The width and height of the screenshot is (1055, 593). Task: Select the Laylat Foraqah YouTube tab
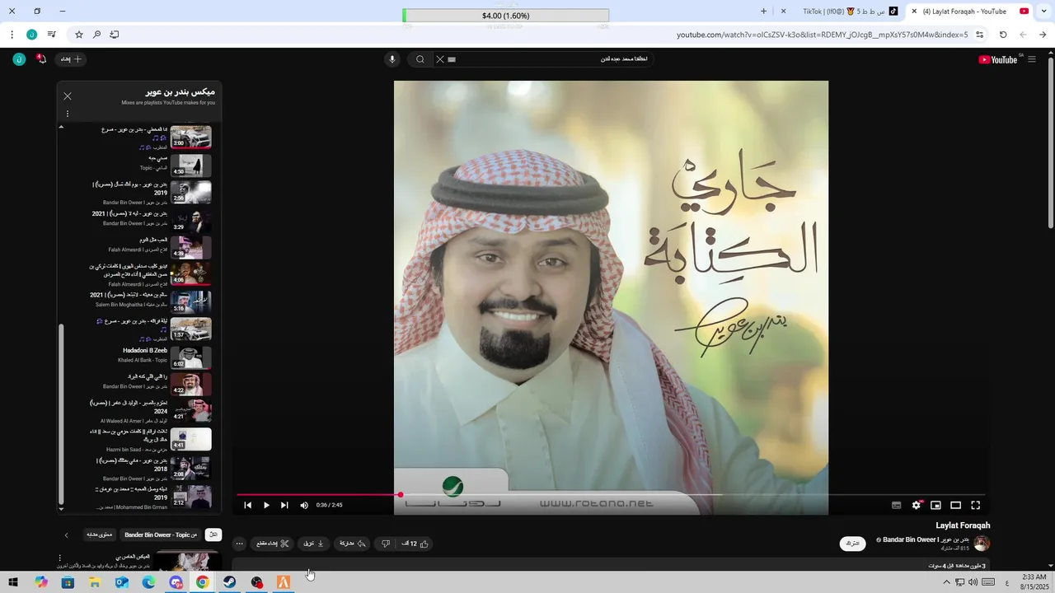point(971,12)
